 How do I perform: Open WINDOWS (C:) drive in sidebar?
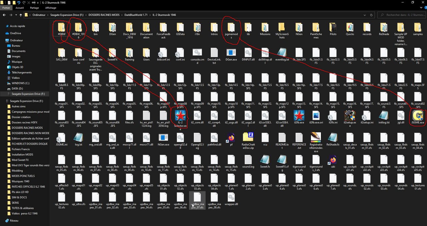coord(20,83)
